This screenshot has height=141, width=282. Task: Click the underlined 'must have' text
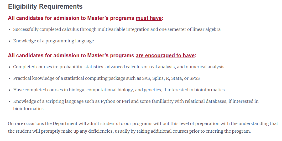click(149, 18)
